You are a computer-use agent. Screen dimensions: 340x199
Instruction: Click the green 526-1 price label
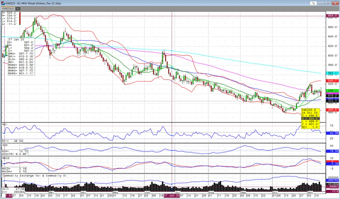click(332, 91)
